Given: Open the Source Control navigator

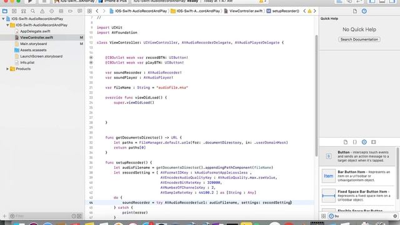Looking at the screenshot, I should pos(14,11).
